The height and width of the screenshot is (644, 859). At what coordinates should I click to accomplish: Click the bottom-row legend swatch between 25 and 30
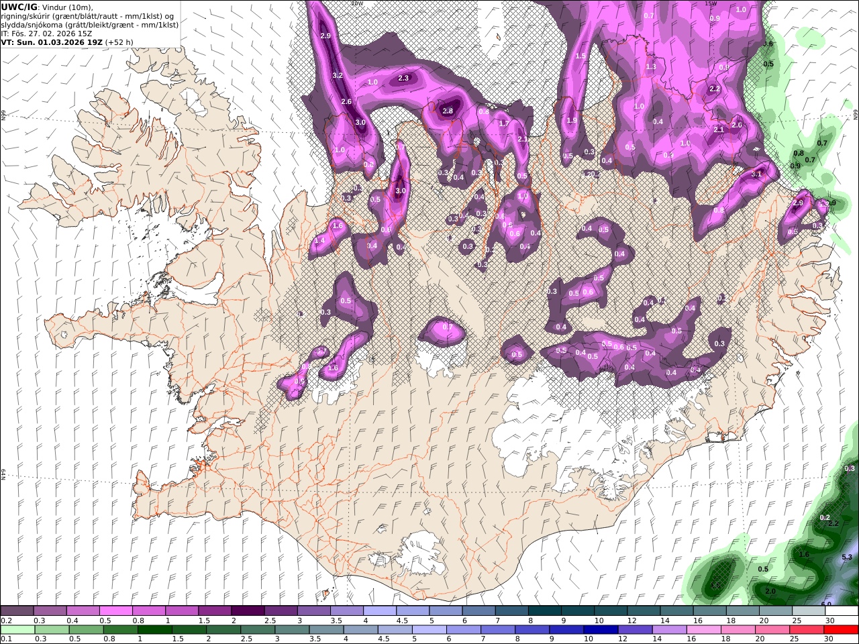click(x=805, y=630)
